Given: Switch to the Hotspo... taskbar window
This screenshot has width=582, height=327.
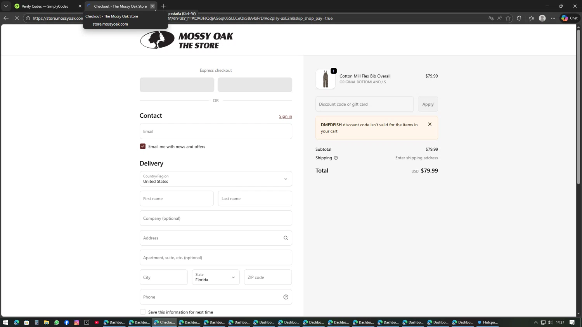Looking at the screenshot, I should pyautogui.click(x=488, y=322).
